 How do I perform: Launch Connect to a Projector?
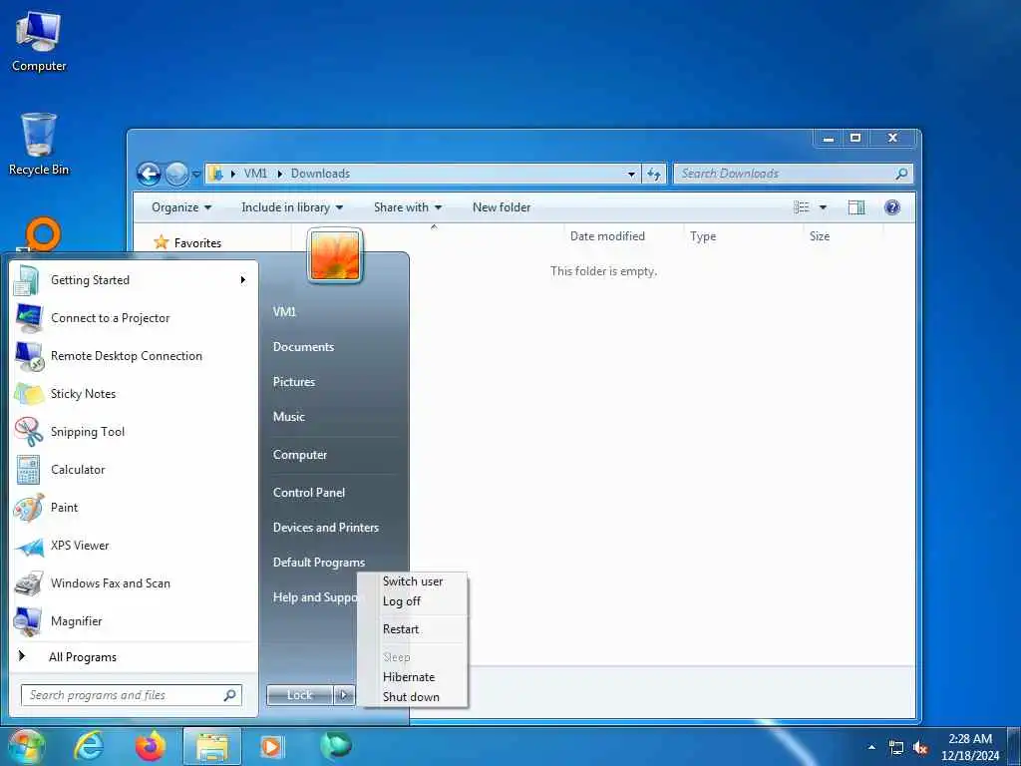click(x=133, y=318)
